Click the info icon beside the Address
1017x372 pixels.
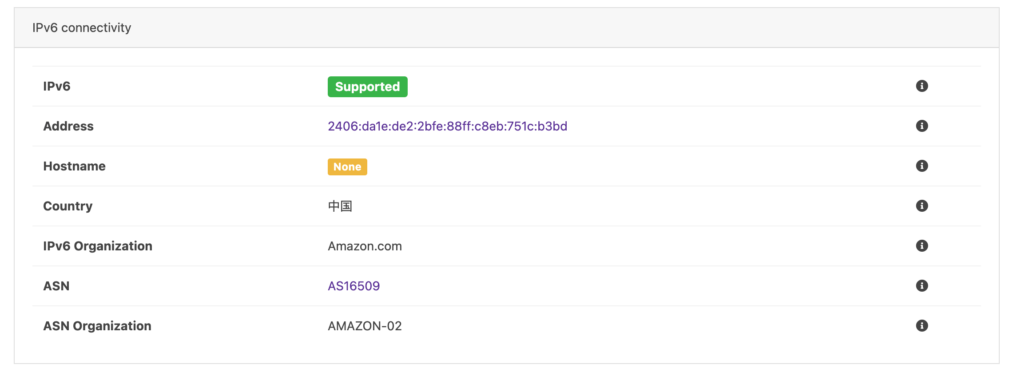tap(922, 126)
